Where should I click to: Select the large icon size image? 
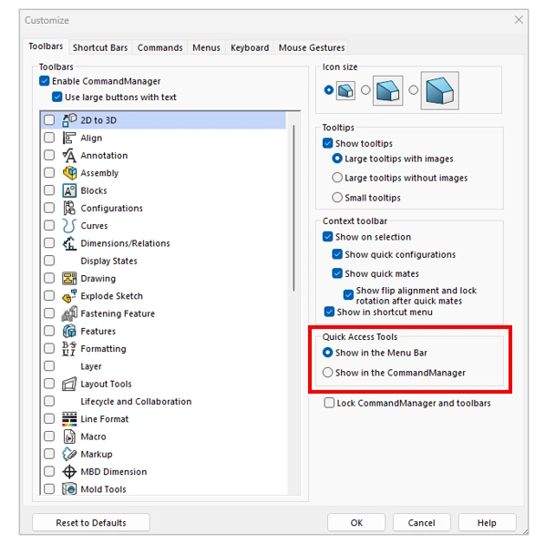click(x=439, y=91)
